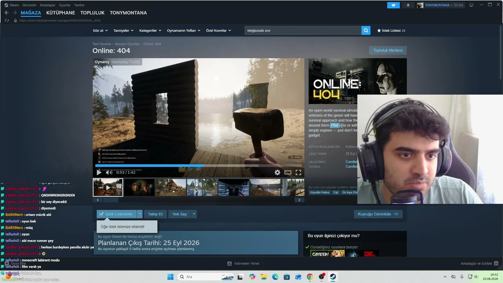
Task: Open the İstek Listesi wishlist link
Action: tap(391, 30)
